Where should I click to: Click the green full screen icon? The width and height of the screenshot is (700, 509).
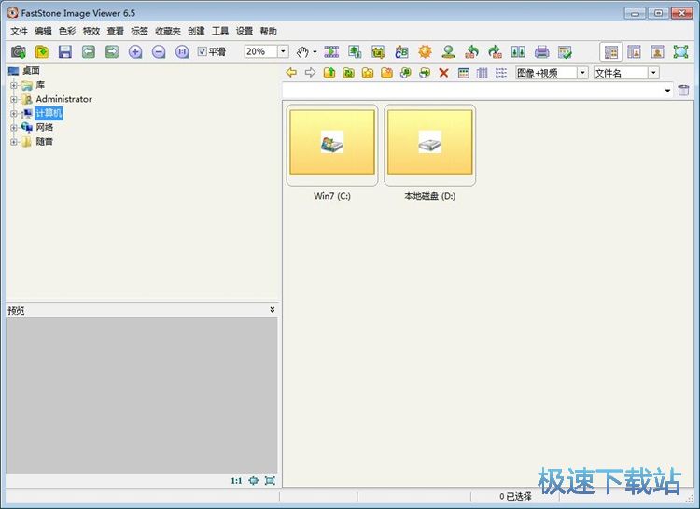coord(680,52)
